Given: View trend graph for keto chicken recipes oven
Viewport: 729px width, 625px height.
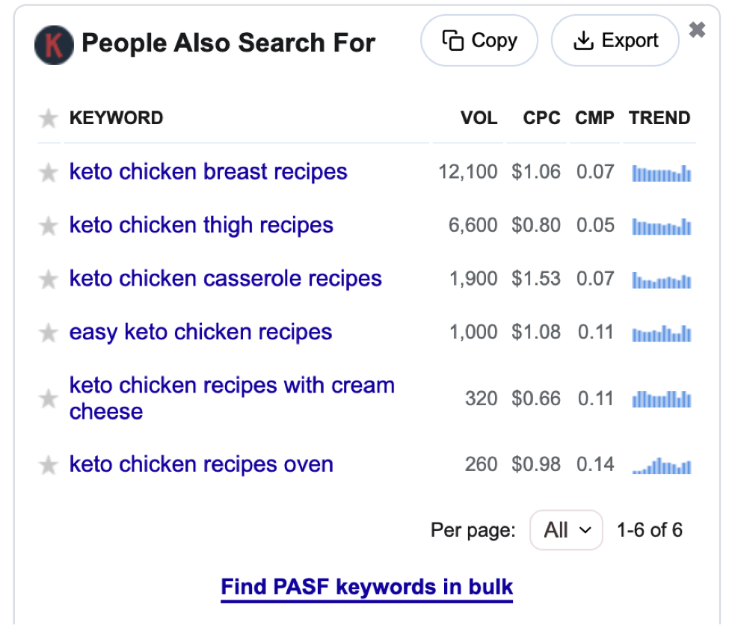Looking at the screenshot, I should click(x=661, y=466).
